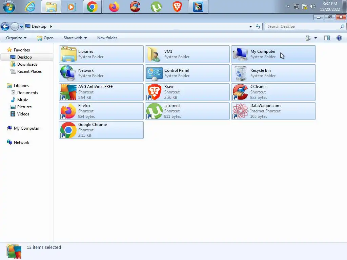Open the Documents library

pos(27,92)
